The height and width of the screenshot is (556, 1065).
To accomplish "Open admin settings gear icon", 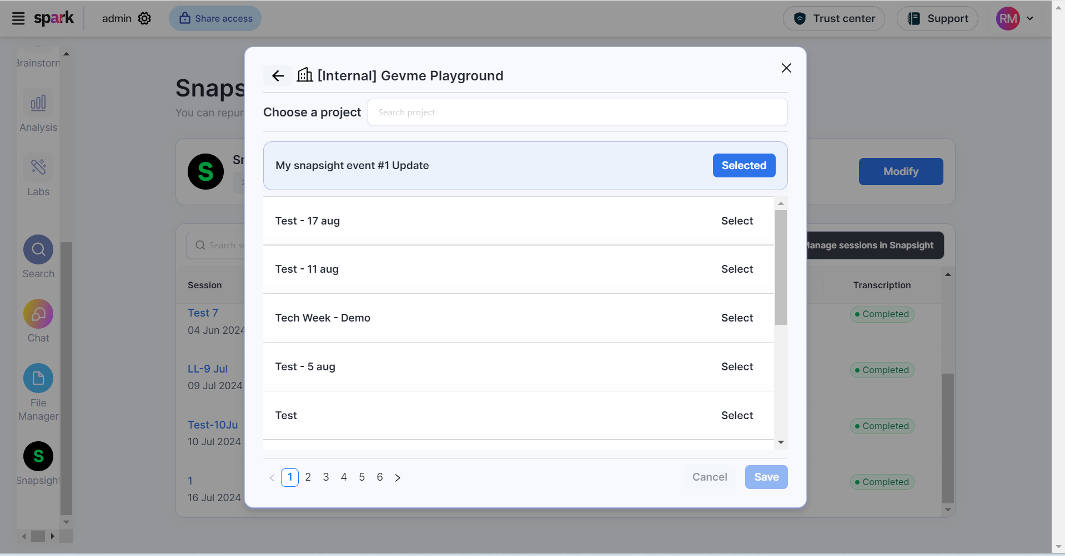I will pos(144,18).
